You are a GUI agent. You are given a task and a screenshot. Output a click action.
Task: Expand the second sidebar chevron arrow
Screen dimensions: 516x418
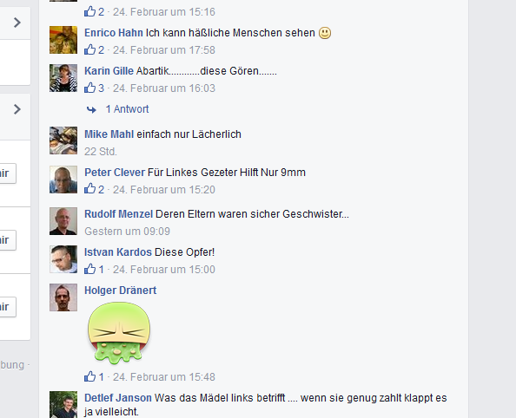tap(17, 109)
